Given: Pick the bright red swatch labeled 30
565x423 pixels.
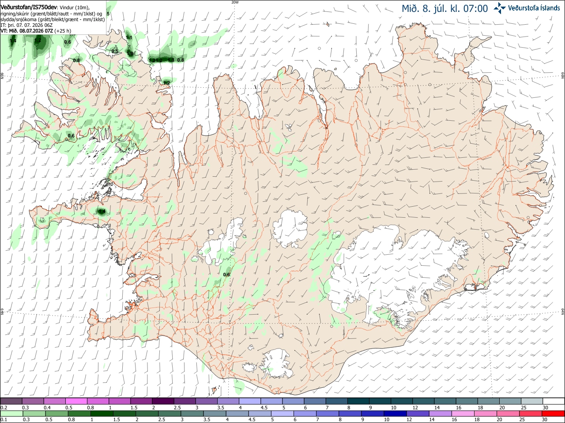Looking at the screenshot, I should pyautogui.click(x=554, y=413).
